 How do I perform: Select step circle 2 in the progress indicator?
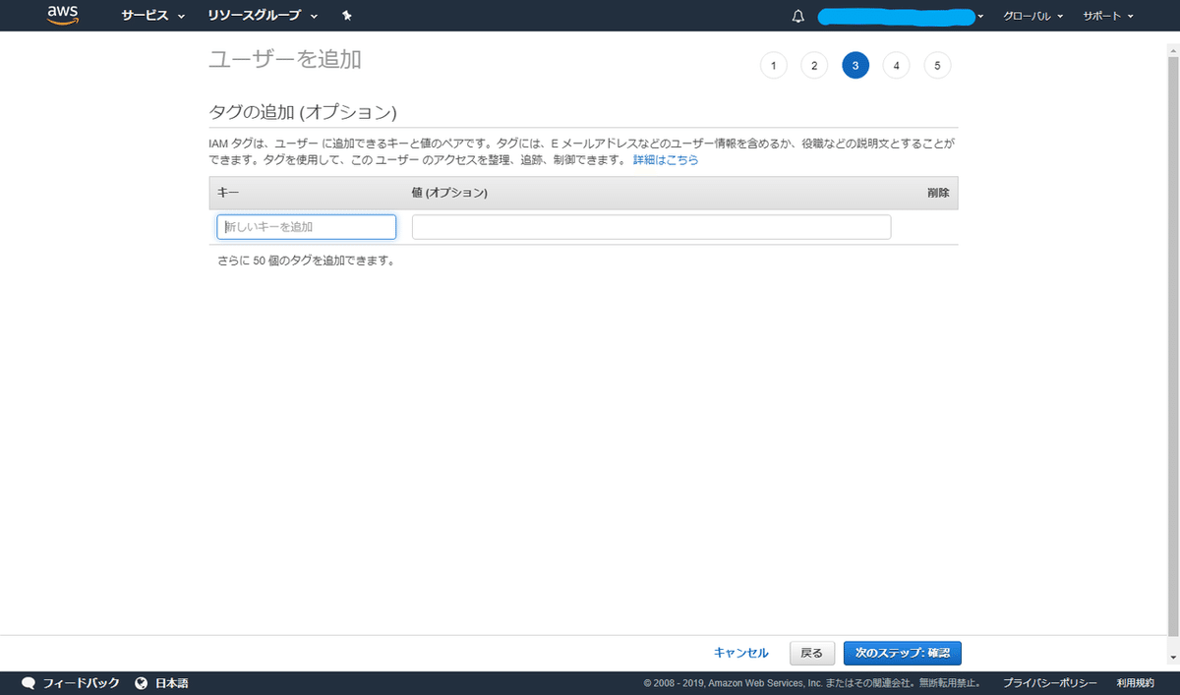point(814,65)
